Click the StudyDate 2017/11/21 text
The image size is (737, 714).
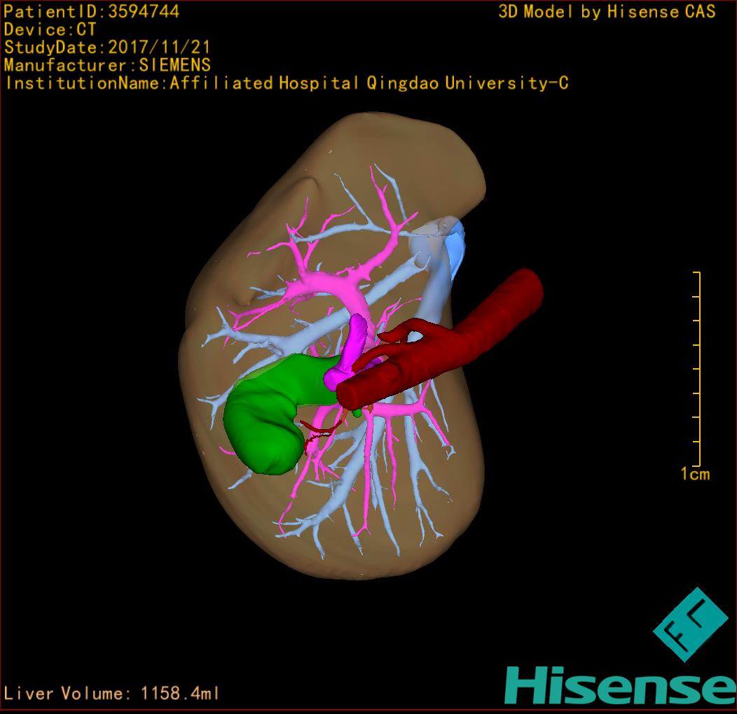click(106, 48)
